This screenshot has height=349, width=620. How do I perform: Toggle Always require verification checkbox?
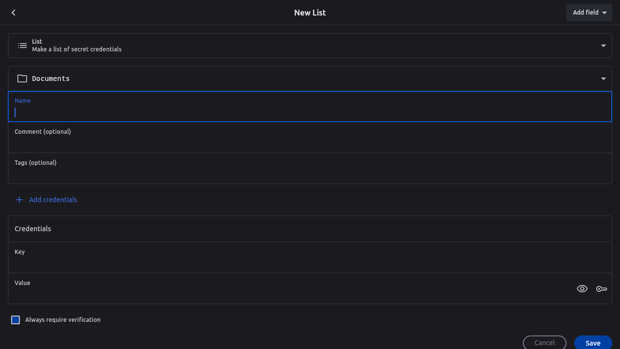(15, 320)
